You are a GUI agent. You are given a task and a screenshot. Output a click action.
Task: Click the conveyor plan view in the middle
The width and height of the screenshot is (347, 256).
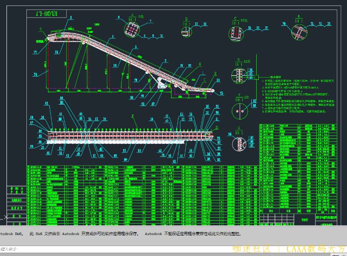(x=130, y=135)
